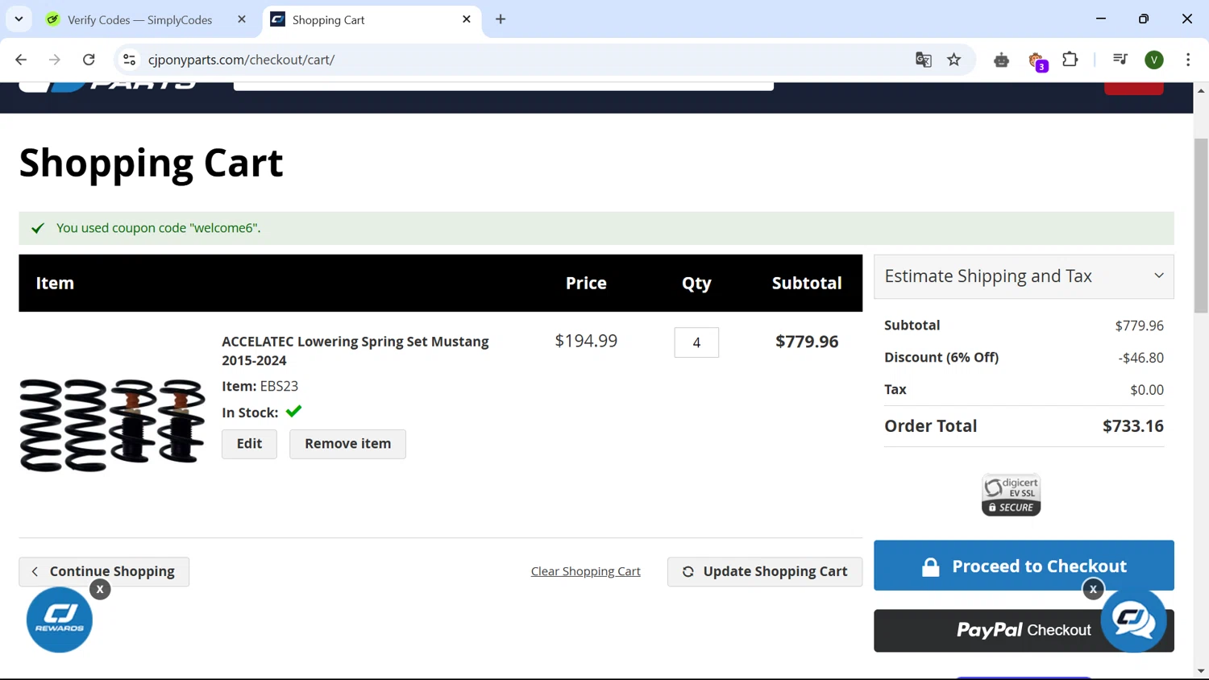
Task: Close the Shopping Cart tab
Action: click(x=467, y=19)
